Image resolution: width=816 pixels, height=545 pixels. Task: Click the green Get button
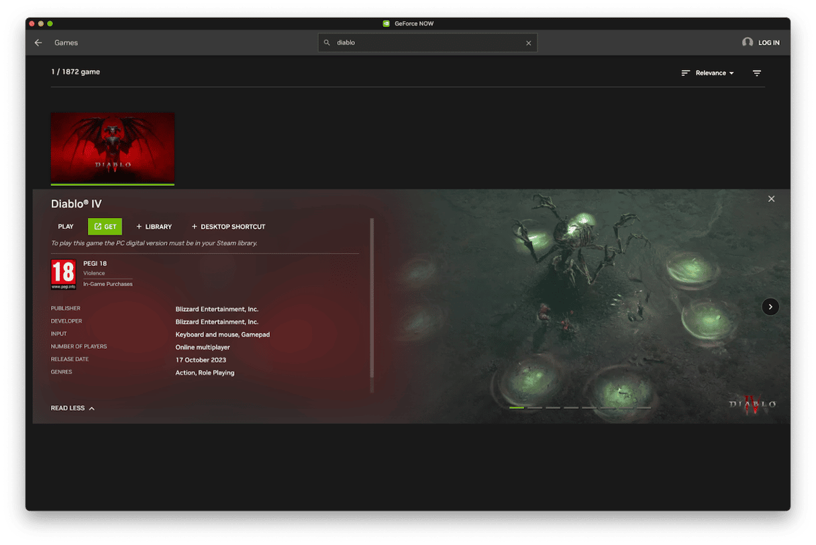tap(105, 227)
